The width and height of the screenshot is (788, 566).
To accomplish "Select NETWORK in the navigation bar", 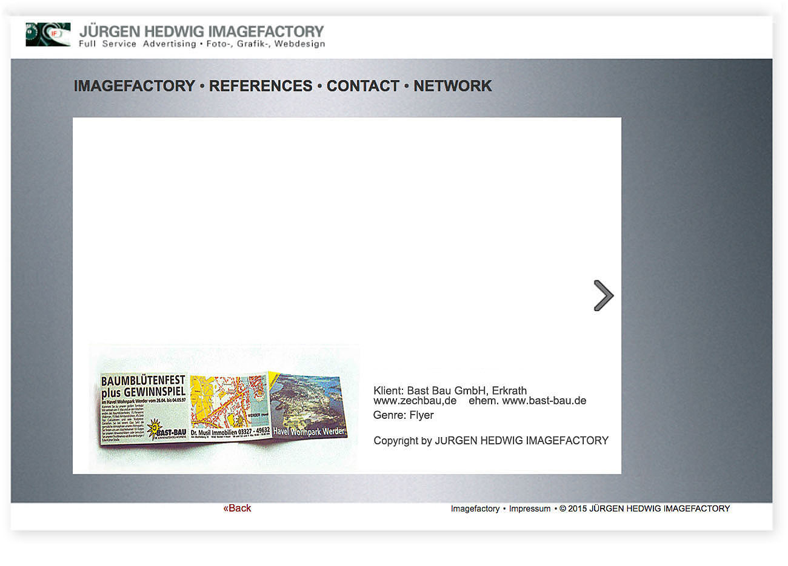I will pyautogui.click(x=452, y=86).
